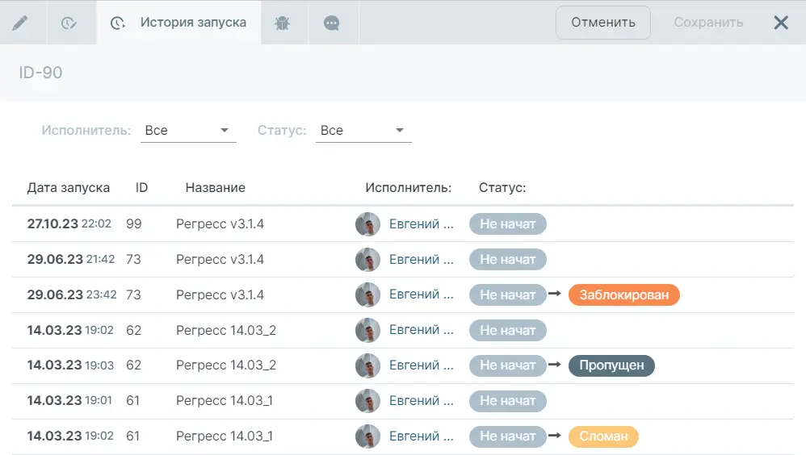
Task: Switch to the История запуска tab
Action: (x=179, y=23)
